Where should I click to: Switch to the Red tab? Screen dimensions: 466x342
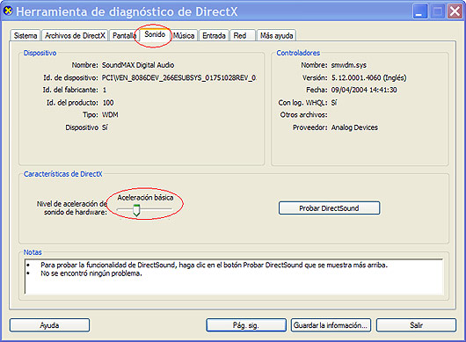[x=243, y=36]
